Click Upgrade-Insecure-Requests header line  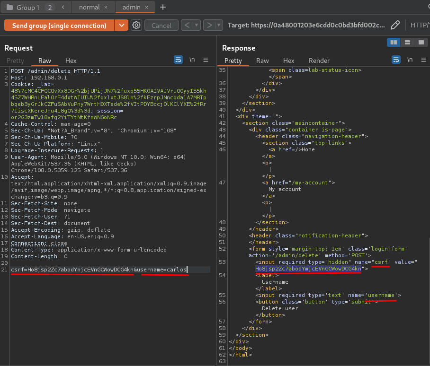tap(57, 150)
